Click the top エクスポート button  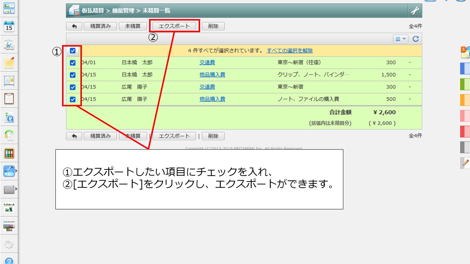point(174,26)
